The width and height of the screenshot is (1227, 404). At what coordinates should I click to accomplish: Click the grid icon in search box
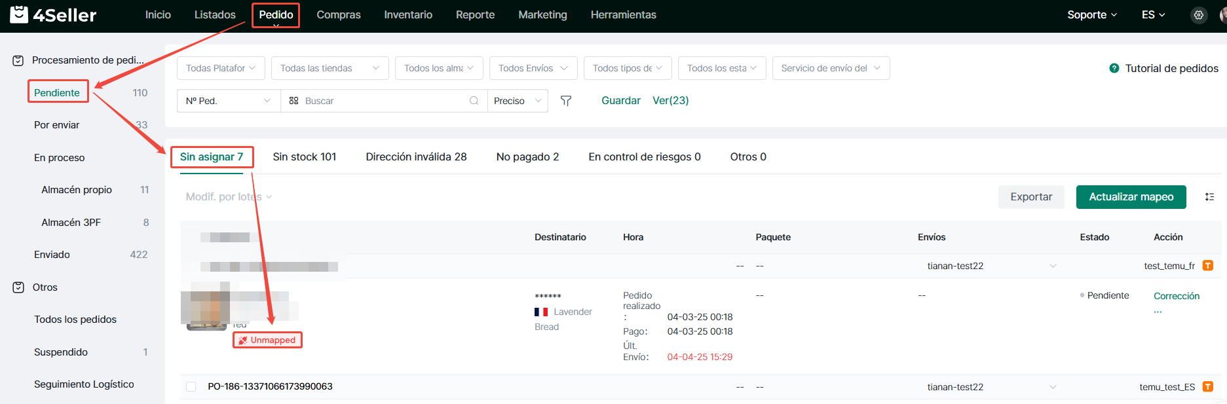point(293,101)
